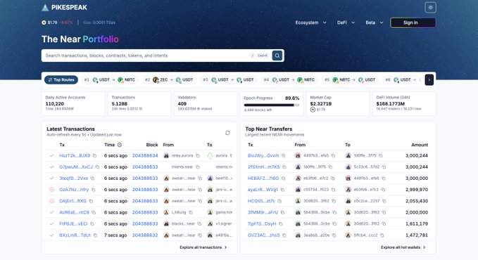
Task: Copy recipient address c0c2ce...2257
Action: coord(384,201)
